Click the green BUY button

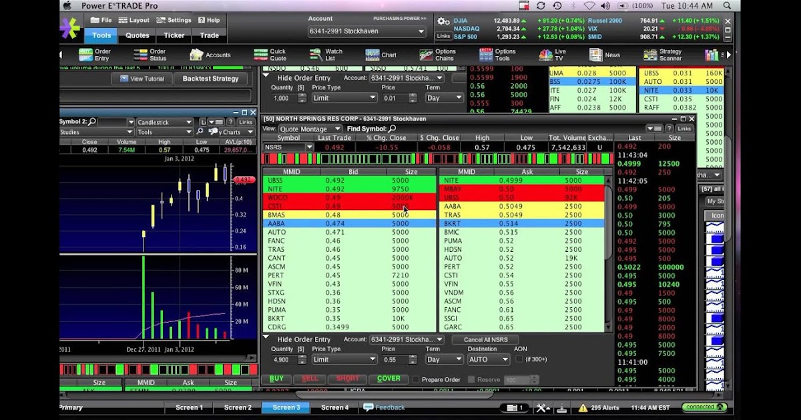pos(276,379)
